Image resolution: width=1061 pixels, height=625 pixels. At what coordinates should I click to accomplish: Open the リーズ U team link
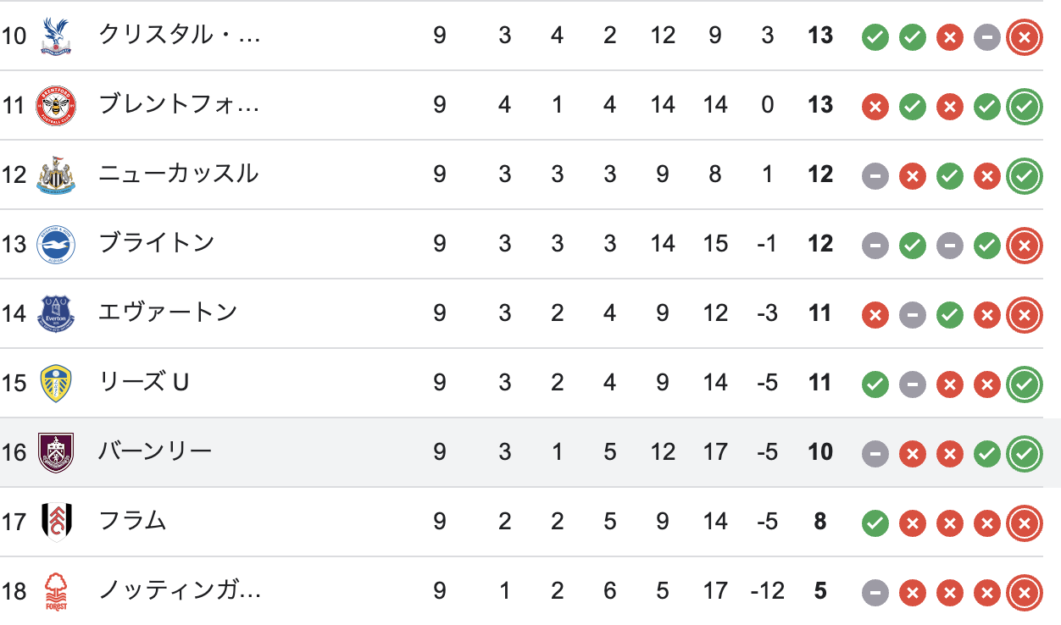click(x=144, y=383)
